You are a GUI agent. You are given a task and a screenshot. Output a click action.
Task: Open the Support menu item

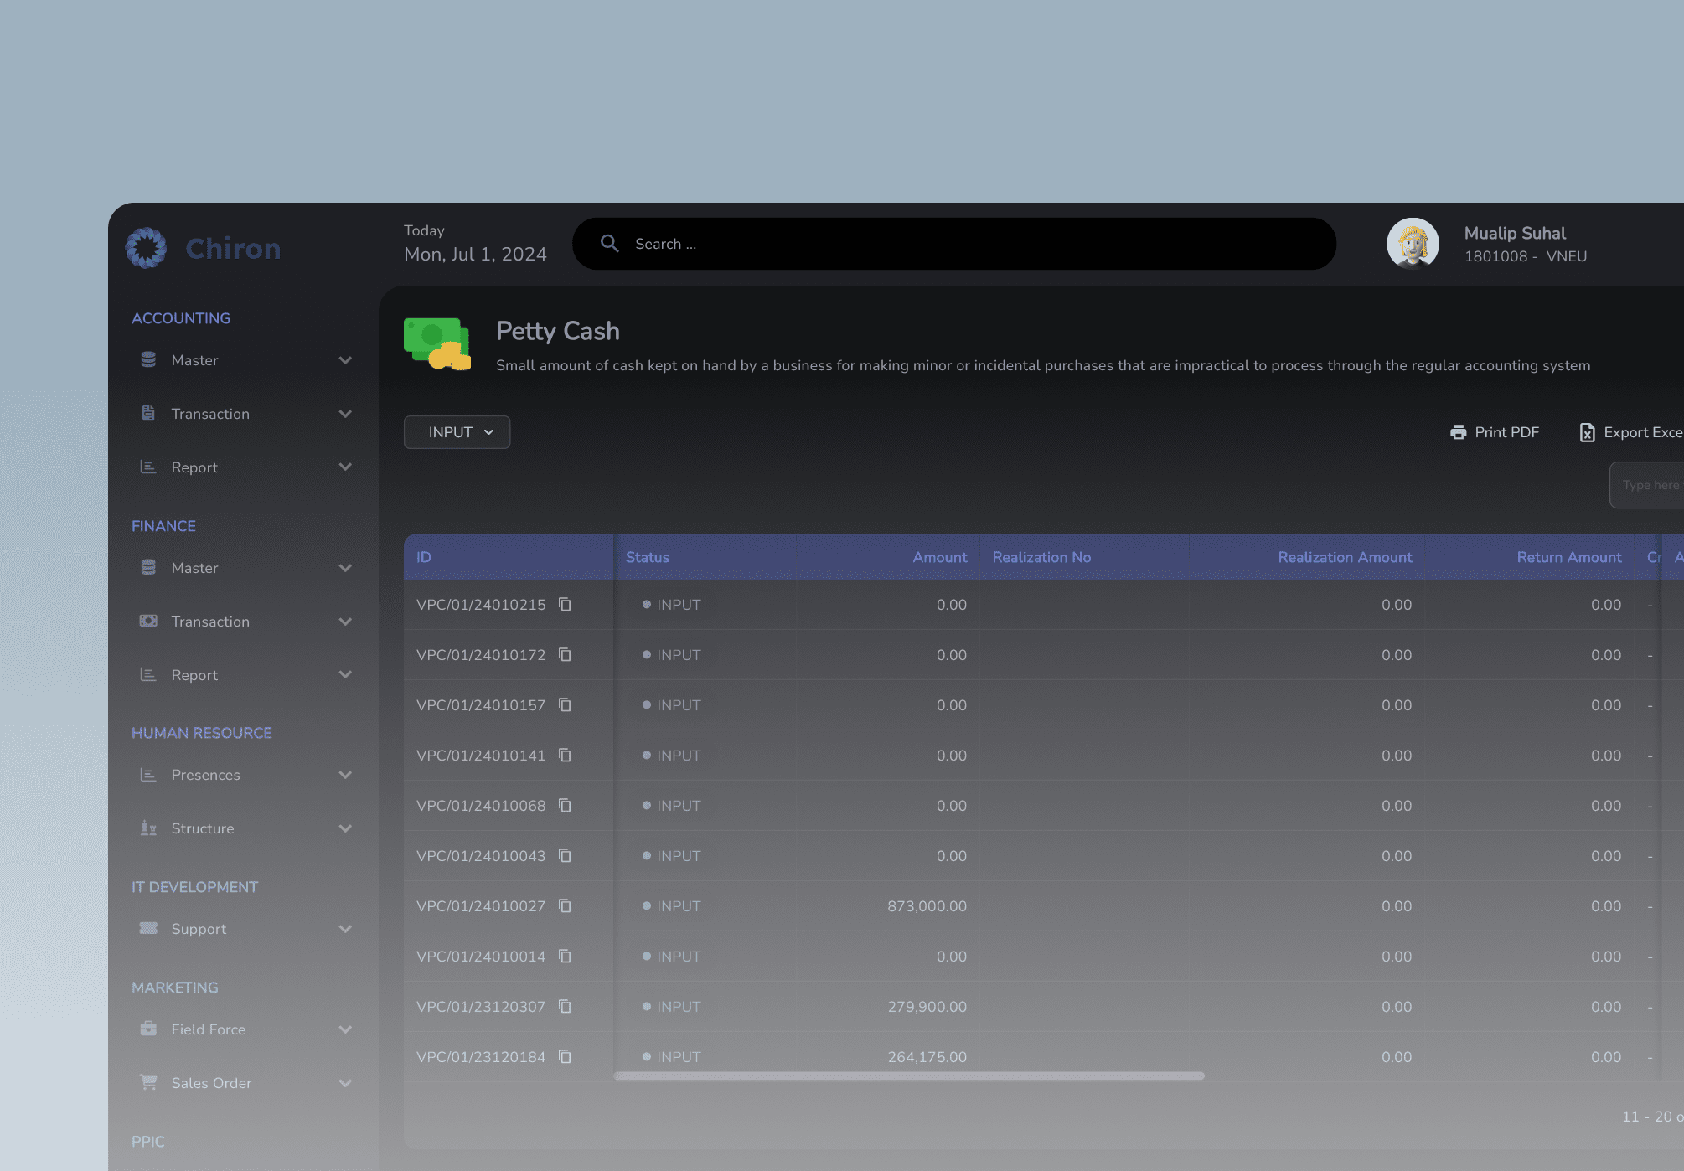click(x=199, y=929)
